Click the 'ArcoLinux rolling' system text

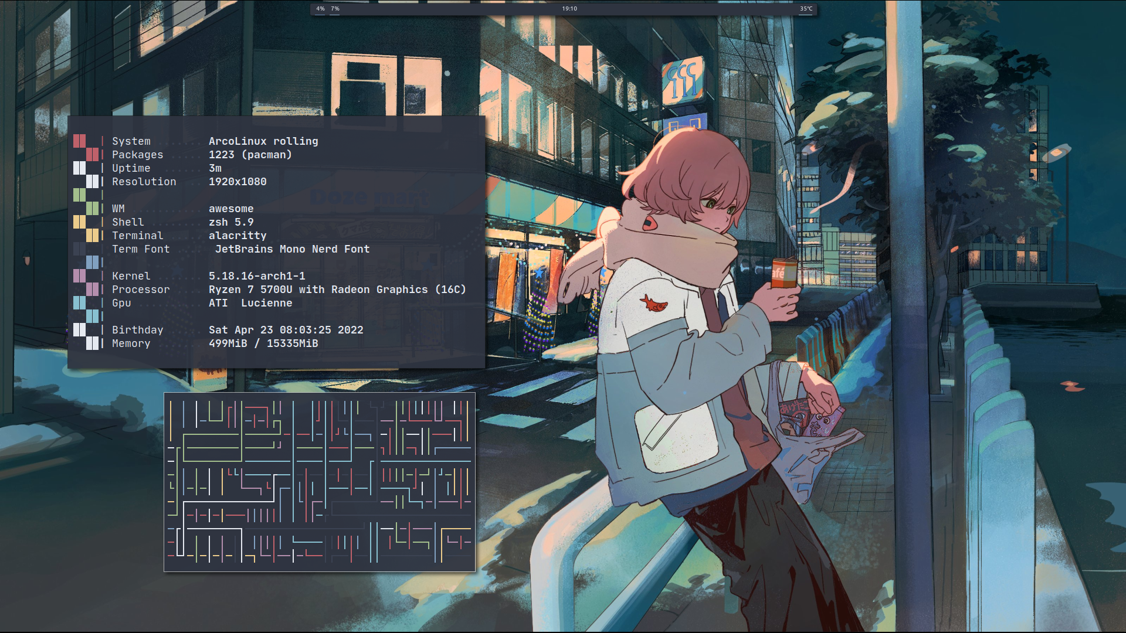pyautogui.click(x=263, y=141)
